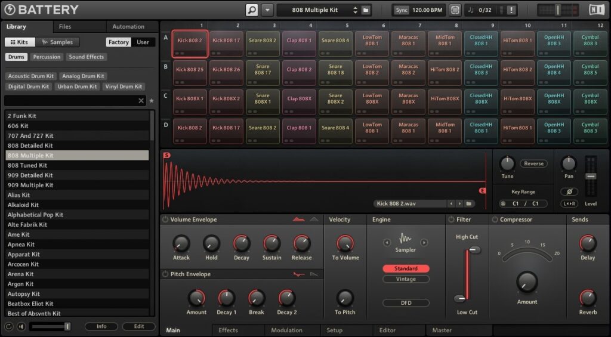Click the 120.00 BPM tempo field
611x337 pixels.
(x=427, y=10)
